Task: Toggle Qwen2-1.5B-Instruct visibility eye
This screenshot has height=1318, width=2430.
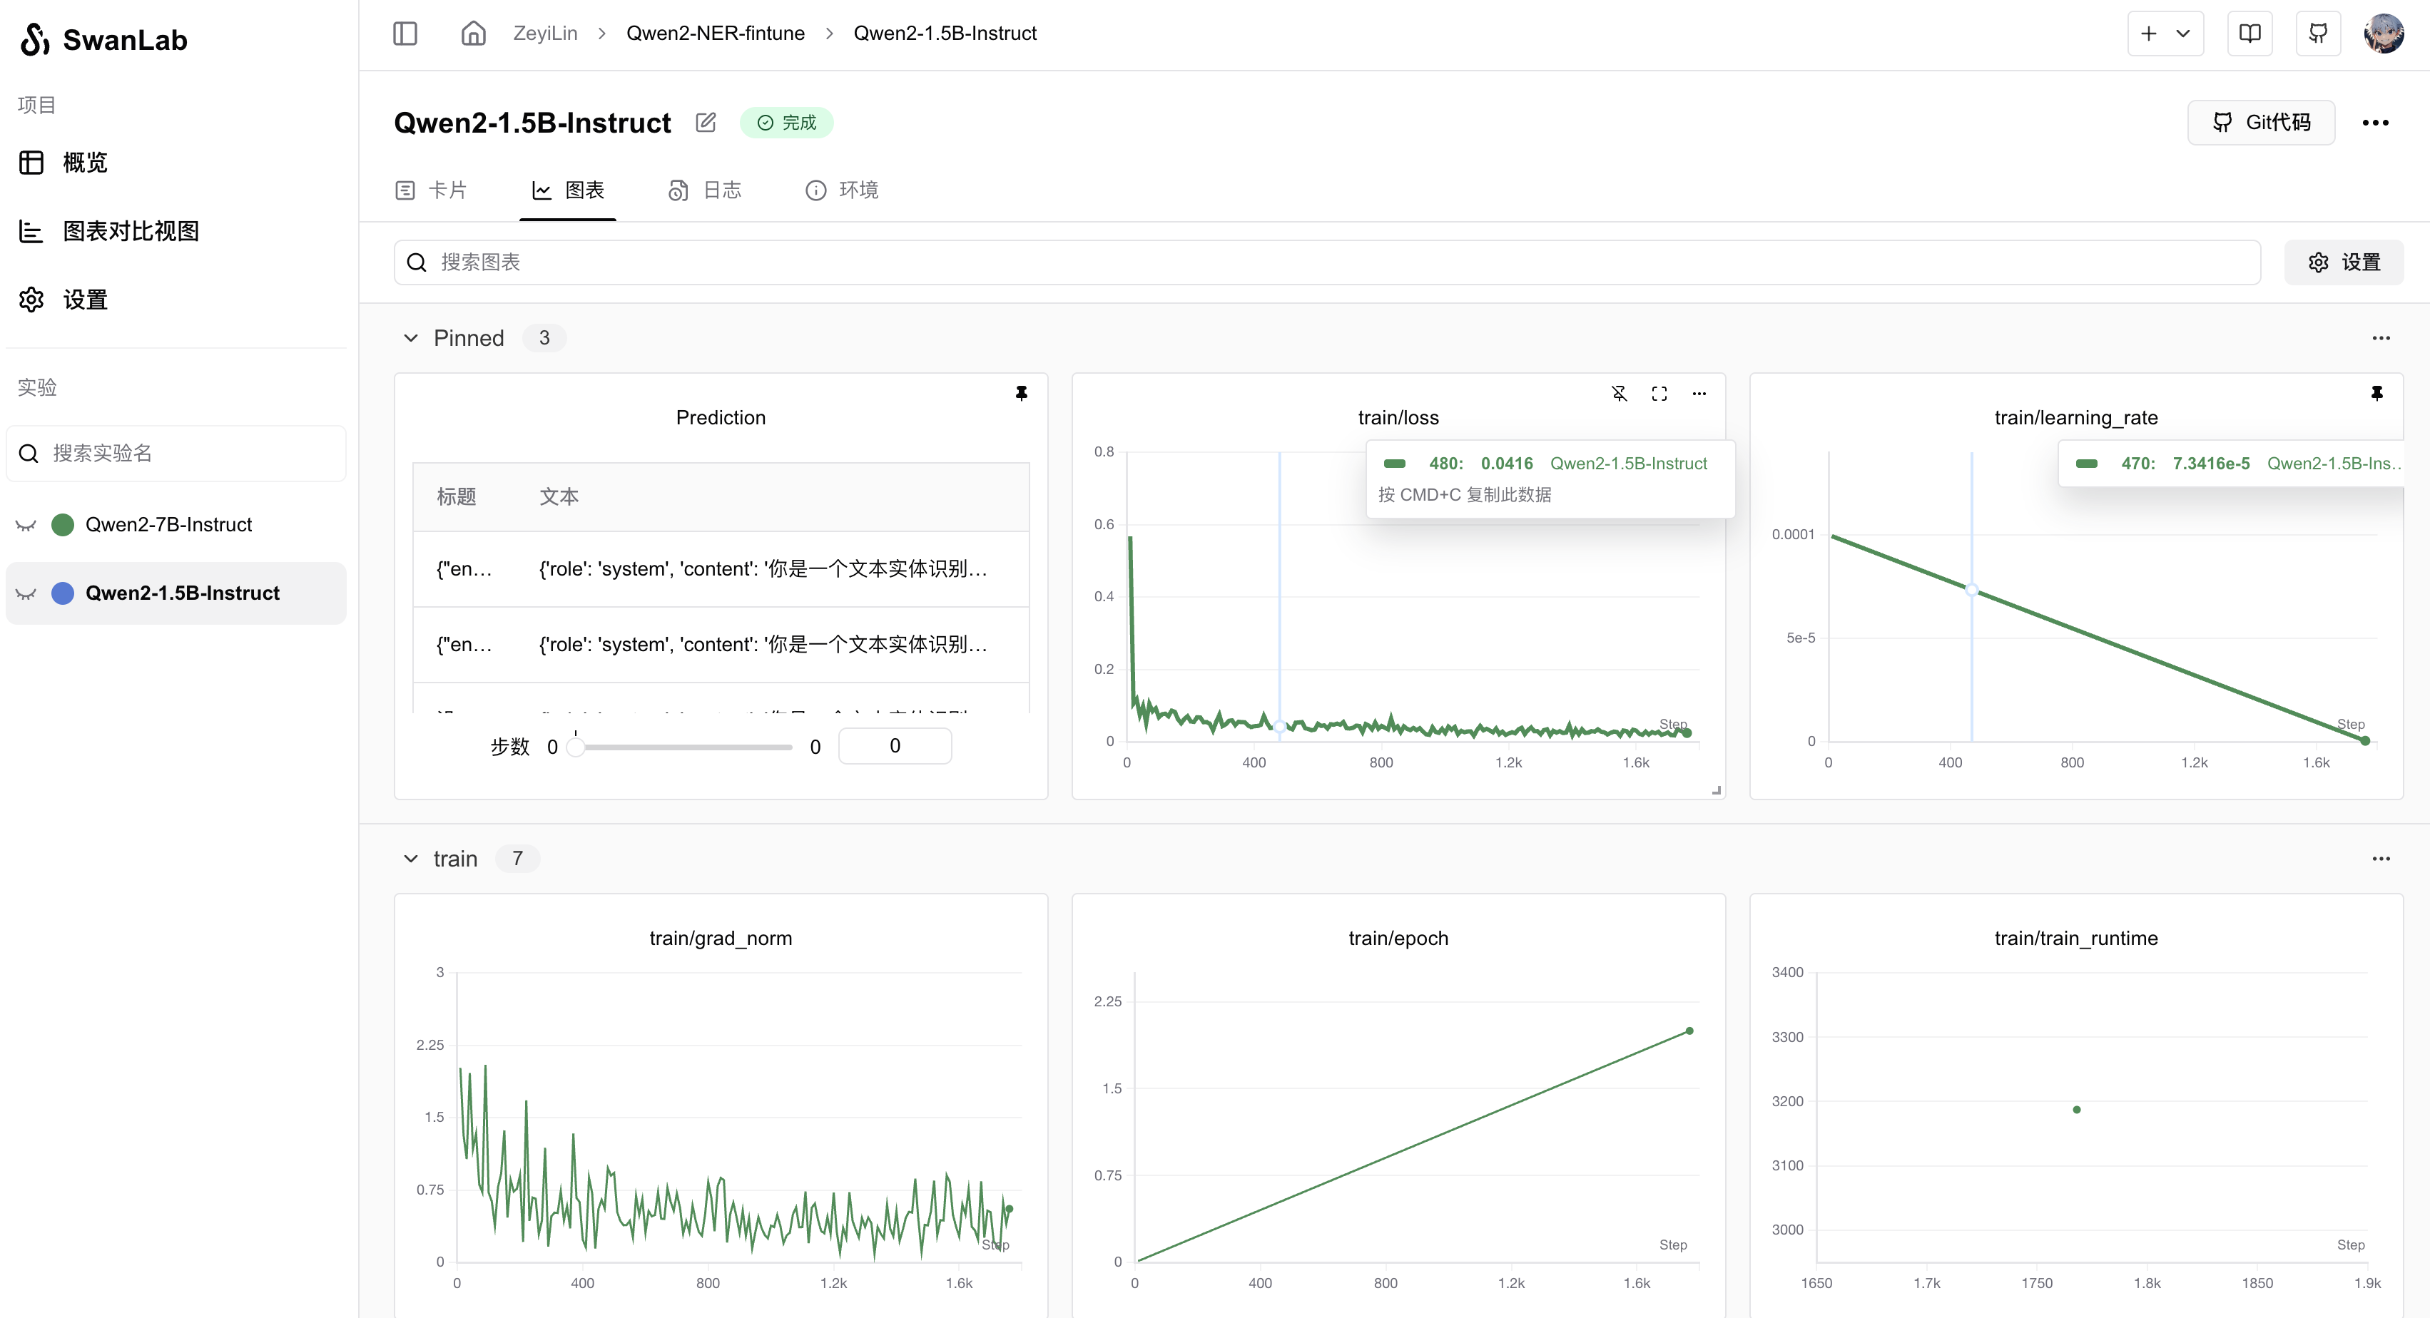Action: point(26,593)
